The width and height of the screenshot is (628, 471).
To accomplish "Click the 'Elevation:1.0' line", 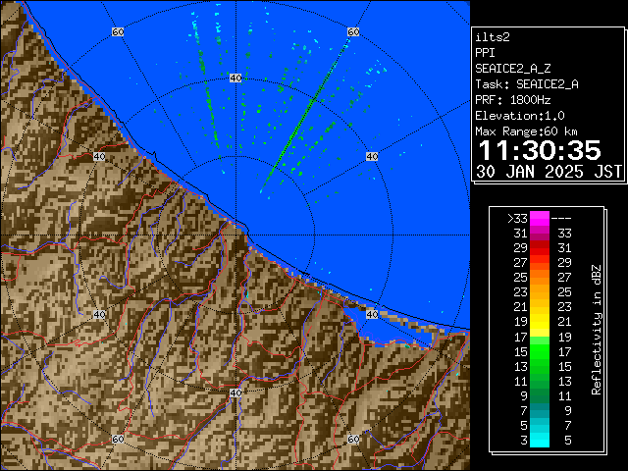I will 520,116.
